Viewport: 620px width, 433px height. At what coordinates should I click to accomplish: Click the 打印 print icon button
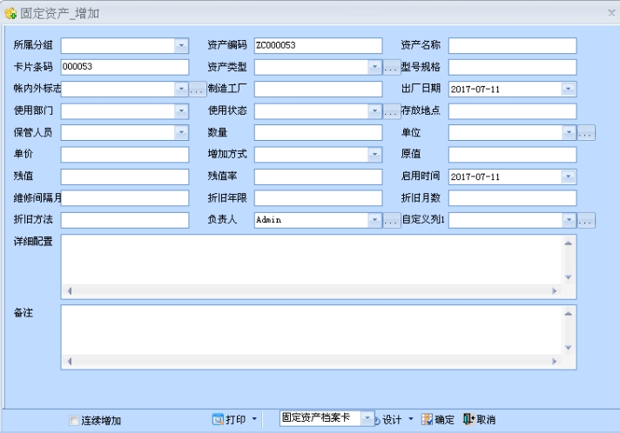pos(229,419)
